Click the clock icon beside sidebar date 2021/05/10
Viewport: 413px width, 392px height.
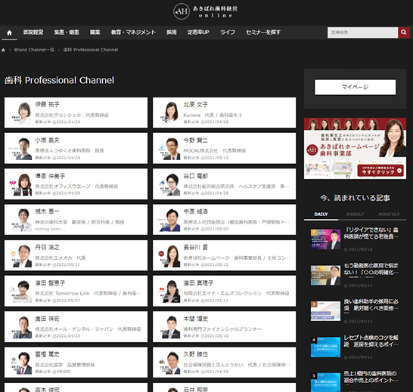(346, 249)
